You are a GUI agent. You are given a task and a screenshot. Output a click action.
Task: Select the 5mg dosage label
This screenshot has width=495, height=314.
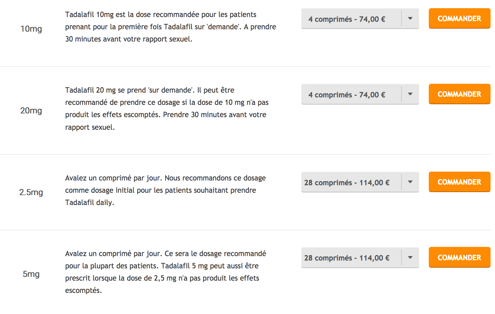click(x=31, y=274)
